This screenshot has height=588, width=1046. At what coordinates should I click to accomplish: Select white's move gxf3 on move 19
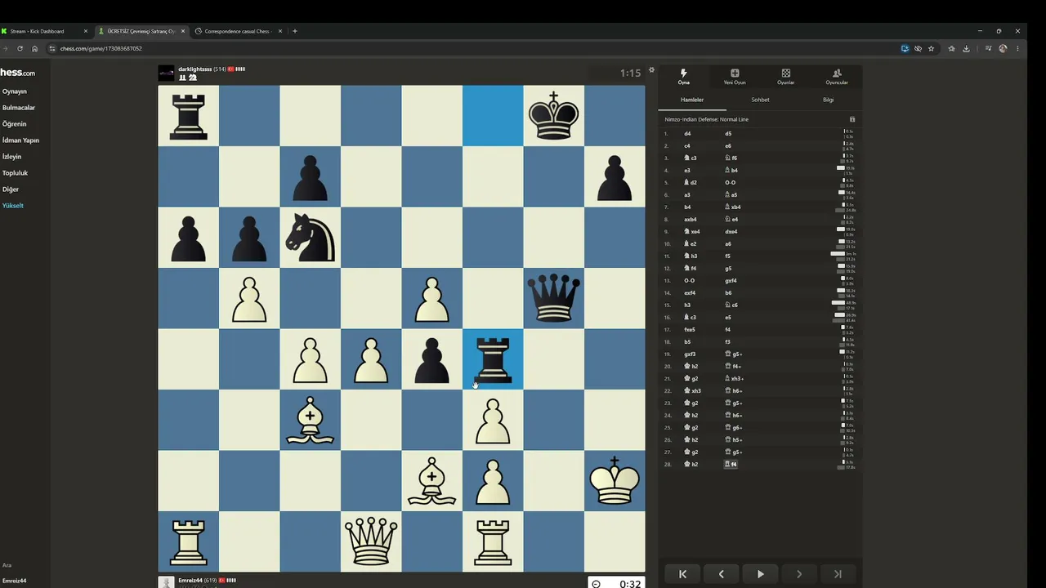691,354
